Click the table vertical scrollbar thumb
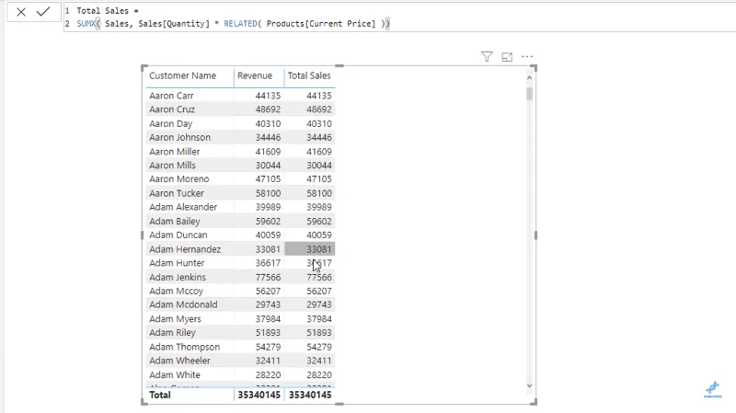This screenshot has width=736, height=413. pyautogui.click(x=530, y=94)
